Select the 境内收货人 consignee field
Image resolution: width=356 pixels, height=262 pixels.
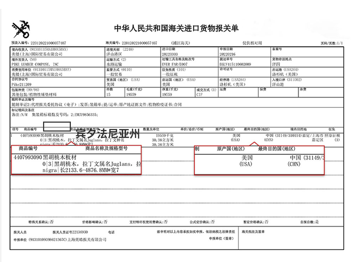tap(57, 52)
